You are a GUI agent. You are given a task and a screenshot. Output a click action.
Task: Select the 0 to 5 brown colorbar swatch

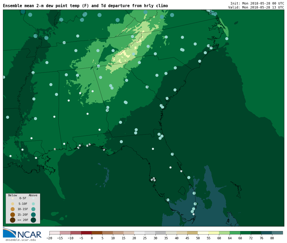pos(97,233)
